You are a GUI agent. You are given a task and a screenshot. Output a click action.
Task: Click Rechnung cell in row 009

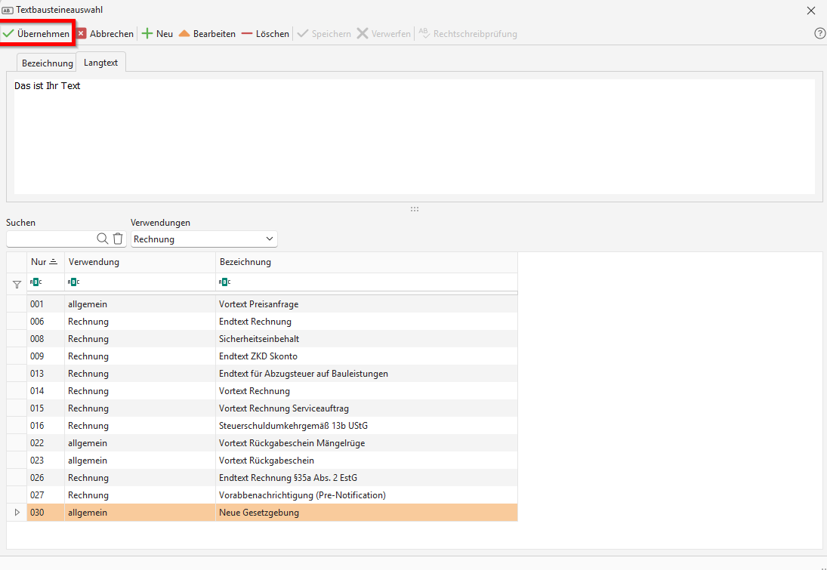(140, 356)
